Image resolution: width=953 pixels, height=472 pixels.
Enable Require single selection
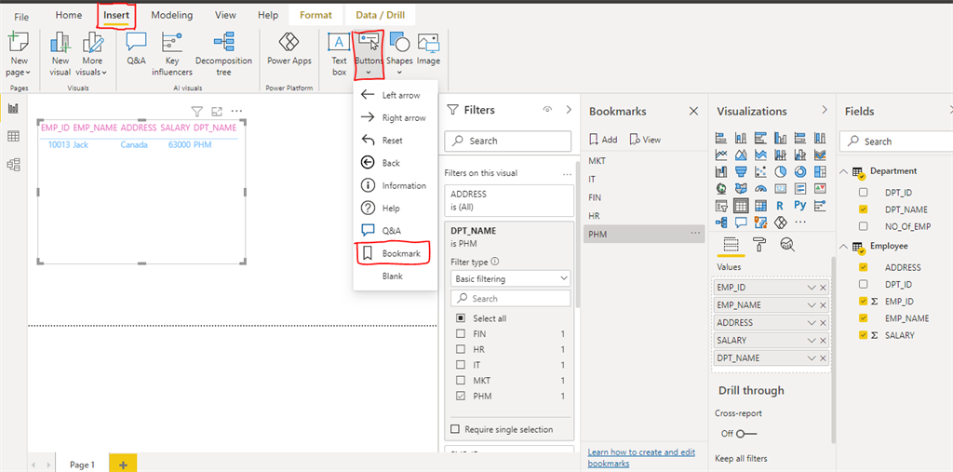point(455,429)
